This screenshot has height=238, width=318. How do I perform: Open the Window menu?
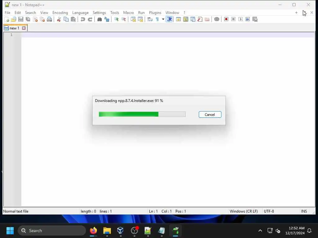[172, 12]
